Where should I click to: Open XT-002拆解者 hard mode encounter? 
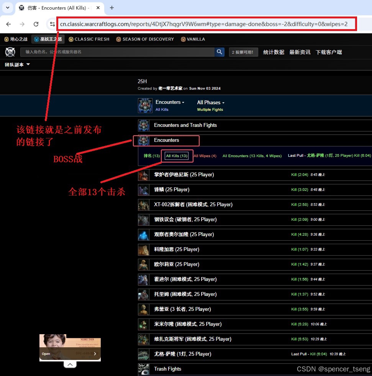coord(255,205)
